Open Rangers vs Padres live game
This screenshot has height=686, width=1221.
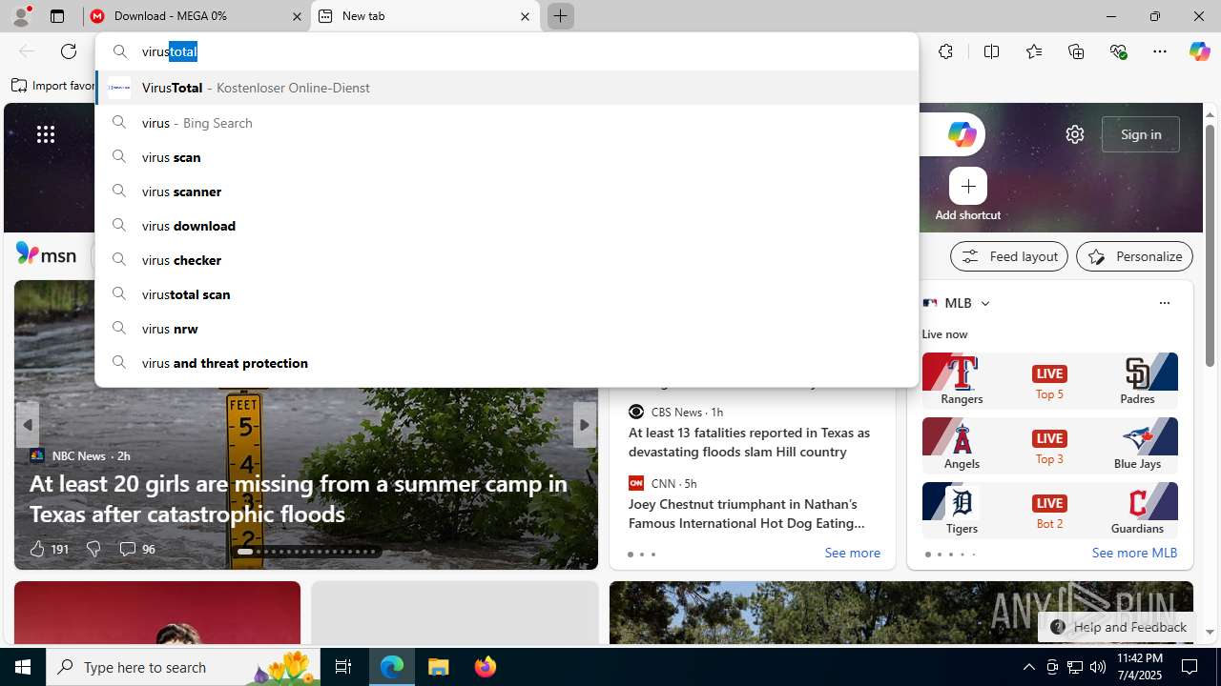coord(1049,380)
